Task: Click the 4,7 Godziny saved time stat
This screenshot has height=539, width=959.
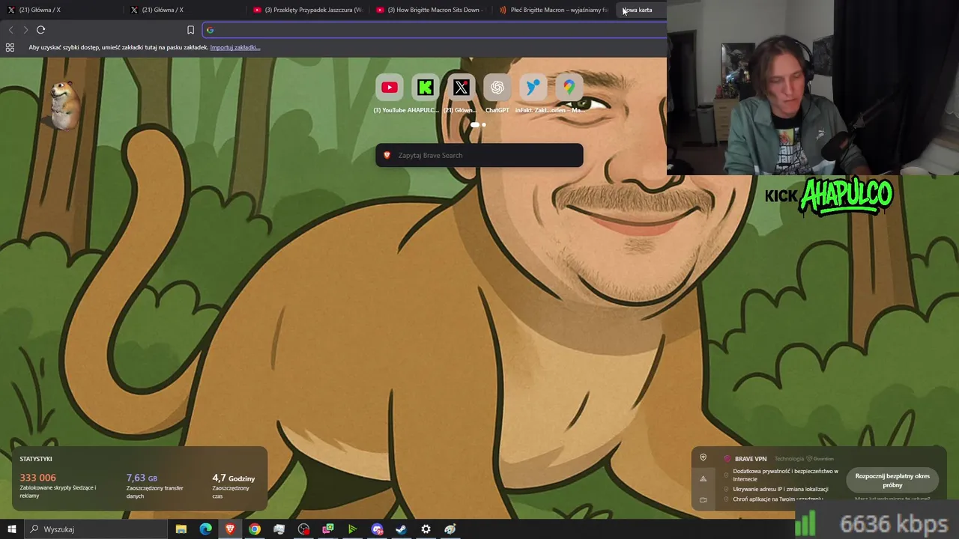Action: click(x=234, y=478)
